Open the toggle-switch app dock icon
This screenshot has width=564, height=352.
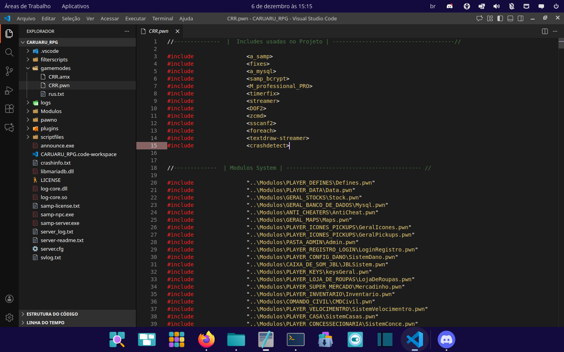point(355,339)
